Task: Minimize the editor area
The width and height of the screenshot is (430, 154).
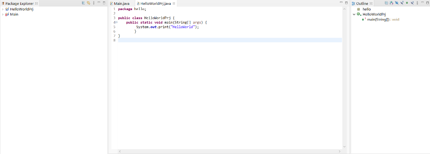Action: click(x=341, y=2)
